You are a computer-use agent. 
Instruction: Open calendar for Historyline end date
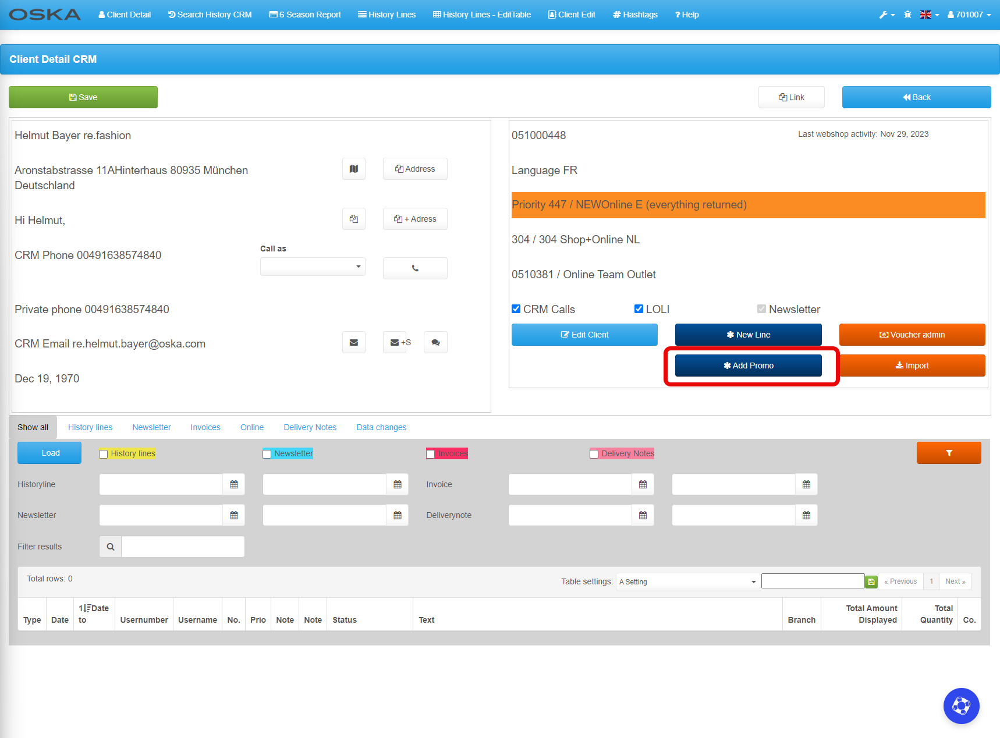(x=398, y=484)
